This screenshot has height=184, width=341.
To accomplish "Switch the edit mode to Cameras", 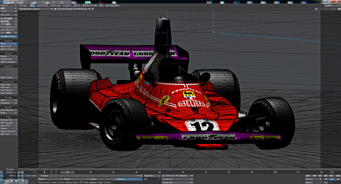I will [x=129, y=179].
